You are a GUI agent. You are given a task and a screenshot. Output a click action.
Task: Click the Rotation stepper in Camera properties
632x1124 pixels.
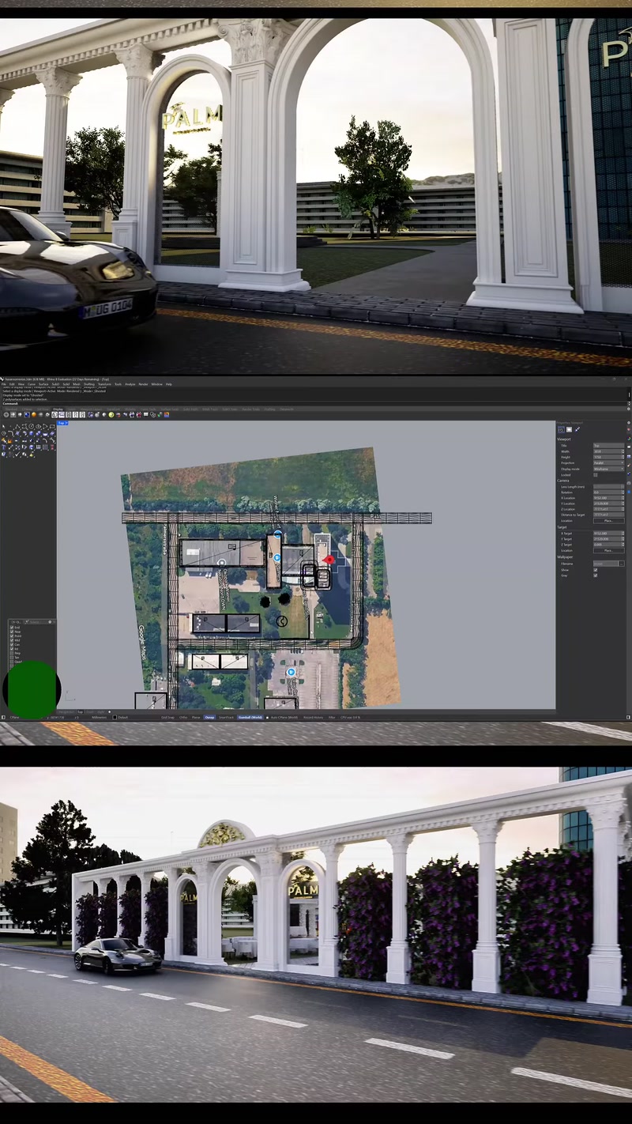click(623, 492)
